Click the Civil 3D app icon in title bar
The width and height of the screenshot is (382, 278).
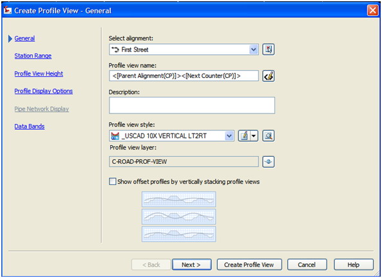tap(8, 10)
